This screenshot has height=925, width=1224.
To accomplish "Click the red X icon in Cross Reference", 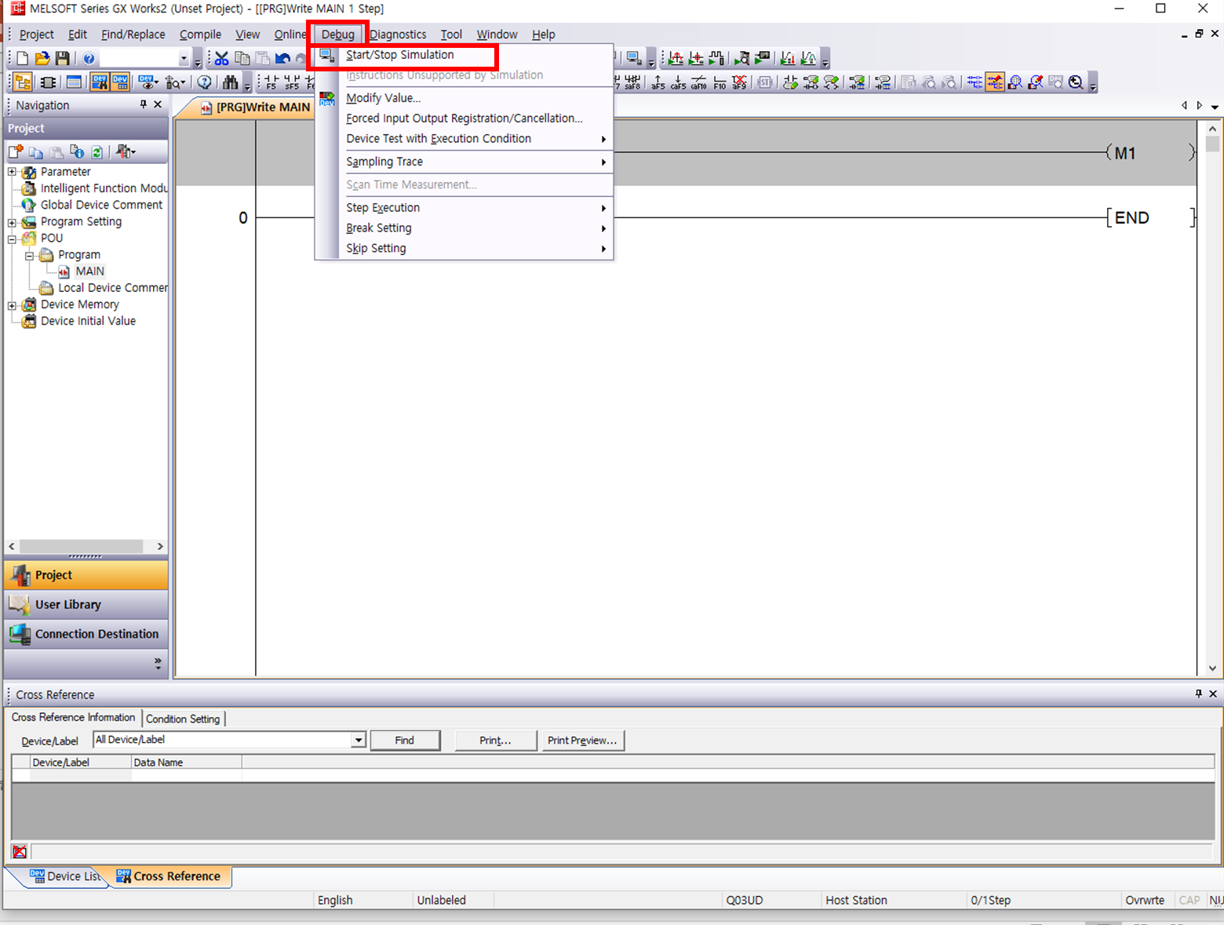I will click(x=20, y=851).
